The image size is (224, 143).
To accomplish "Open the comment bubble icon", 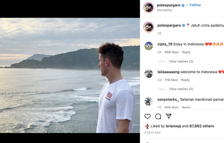I will (158, 117).
